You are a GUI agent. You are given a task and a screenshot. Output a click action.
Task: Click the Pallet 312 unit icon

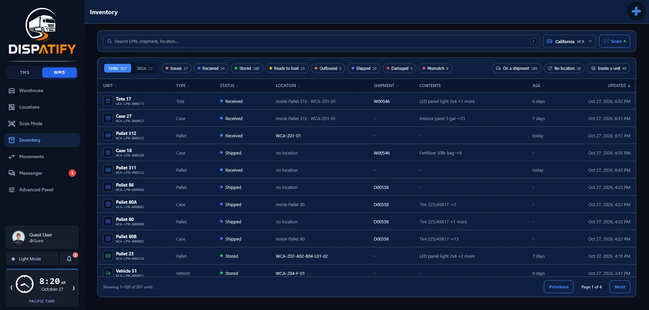(x=108, y=135)
